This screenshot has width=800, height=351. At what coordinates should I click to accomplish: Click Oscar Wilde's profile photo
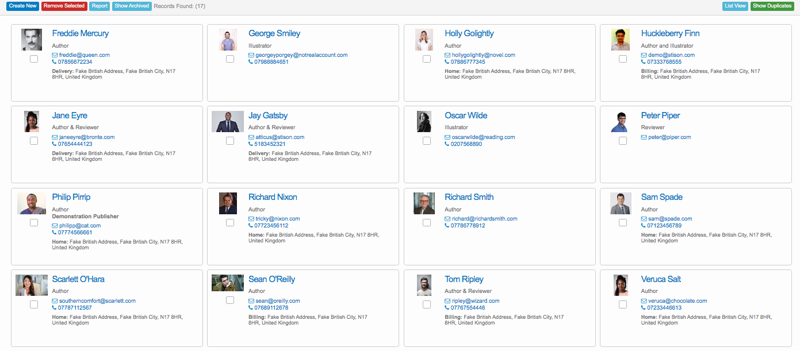point(424,121)
